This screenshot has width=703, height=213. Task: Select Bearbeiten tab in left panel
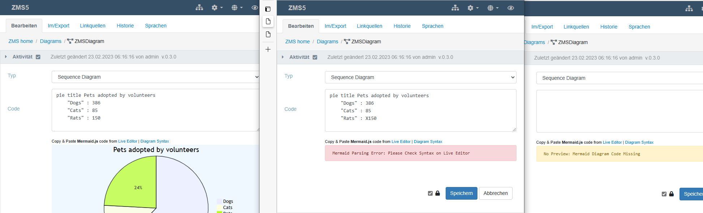pos(24,26)
